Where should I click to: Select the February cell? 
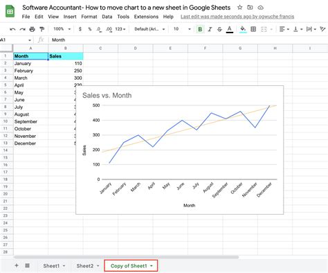(30, 71)
